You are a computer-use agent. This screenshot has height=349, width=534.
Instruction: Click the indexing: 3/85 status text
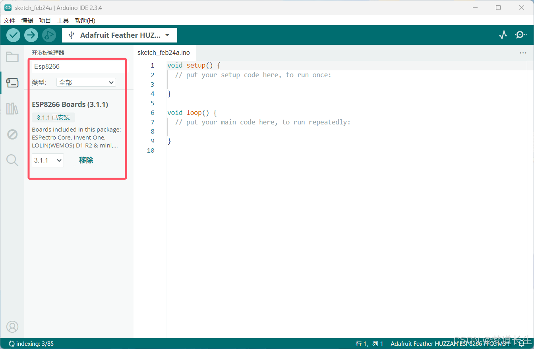click(x=35, y=344)
